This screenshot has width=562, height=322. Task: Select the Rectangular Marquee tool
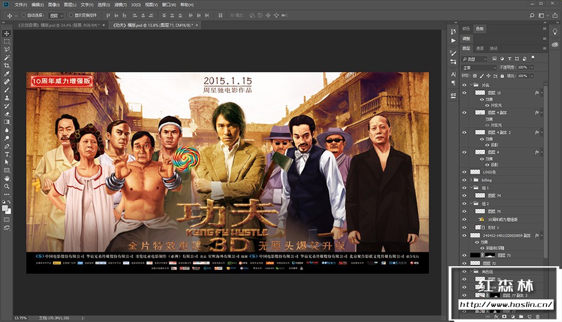(7, 41)
